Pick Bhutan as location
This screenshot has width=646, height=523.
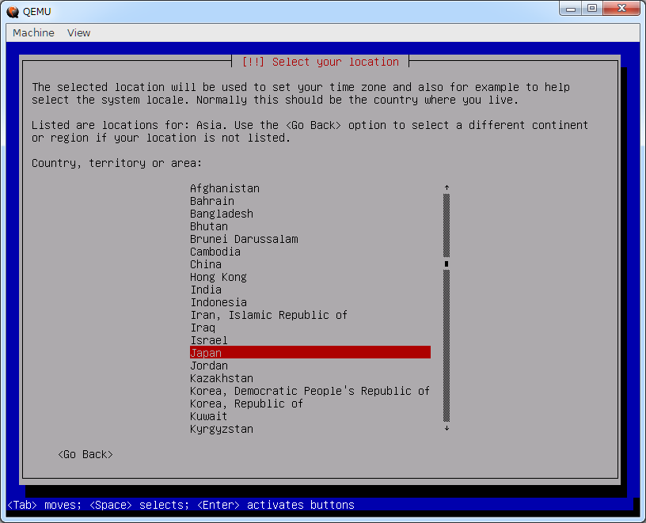(208, 226)
